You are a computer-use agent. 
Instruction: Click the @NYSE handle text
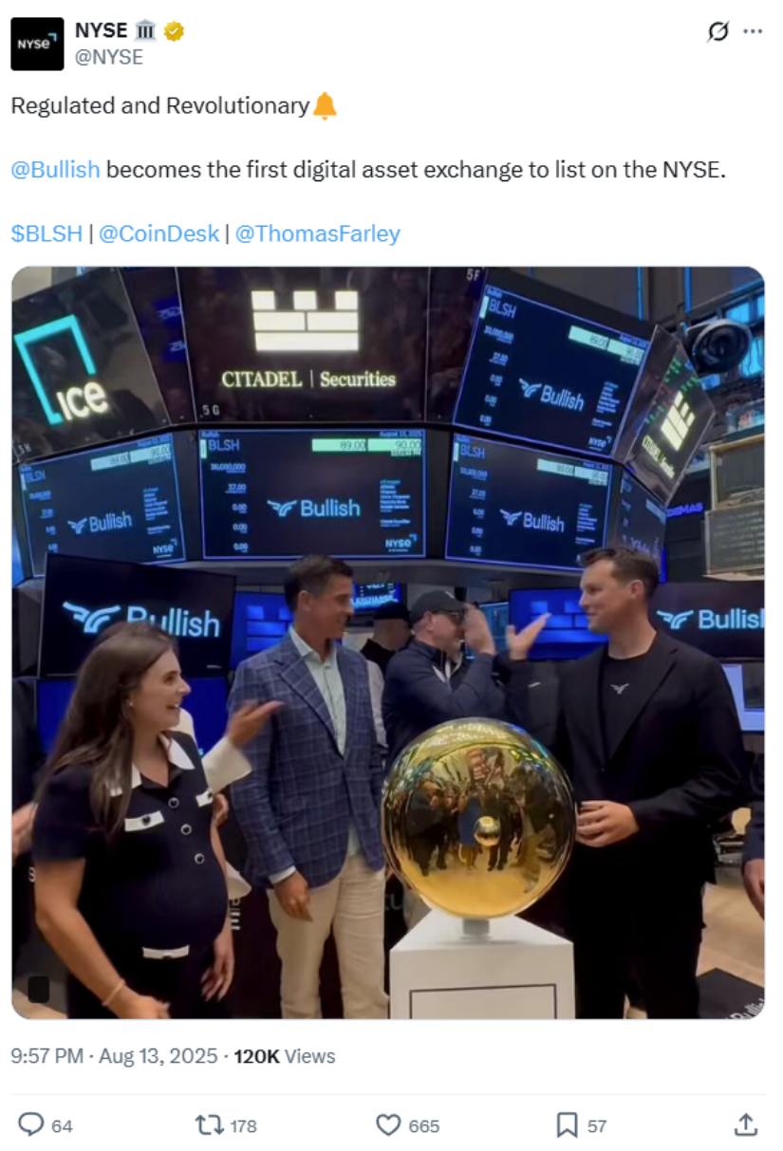(x=109, y=57)
